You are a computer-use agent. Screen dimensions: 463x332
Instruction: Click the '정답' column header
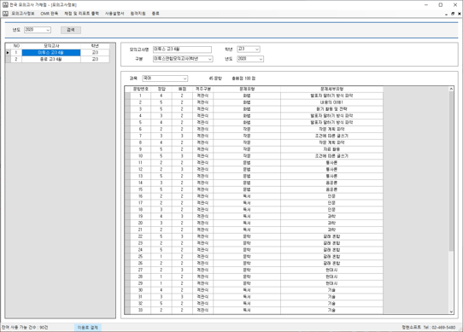(x=161, y=89)
